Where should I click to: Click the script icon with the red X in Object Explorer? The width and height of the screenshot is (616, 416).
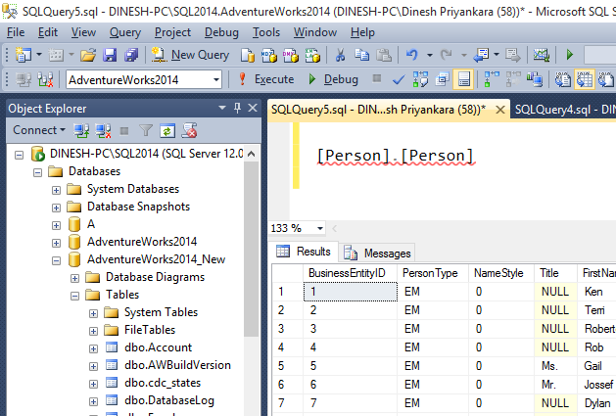click(x=189, y=130)
